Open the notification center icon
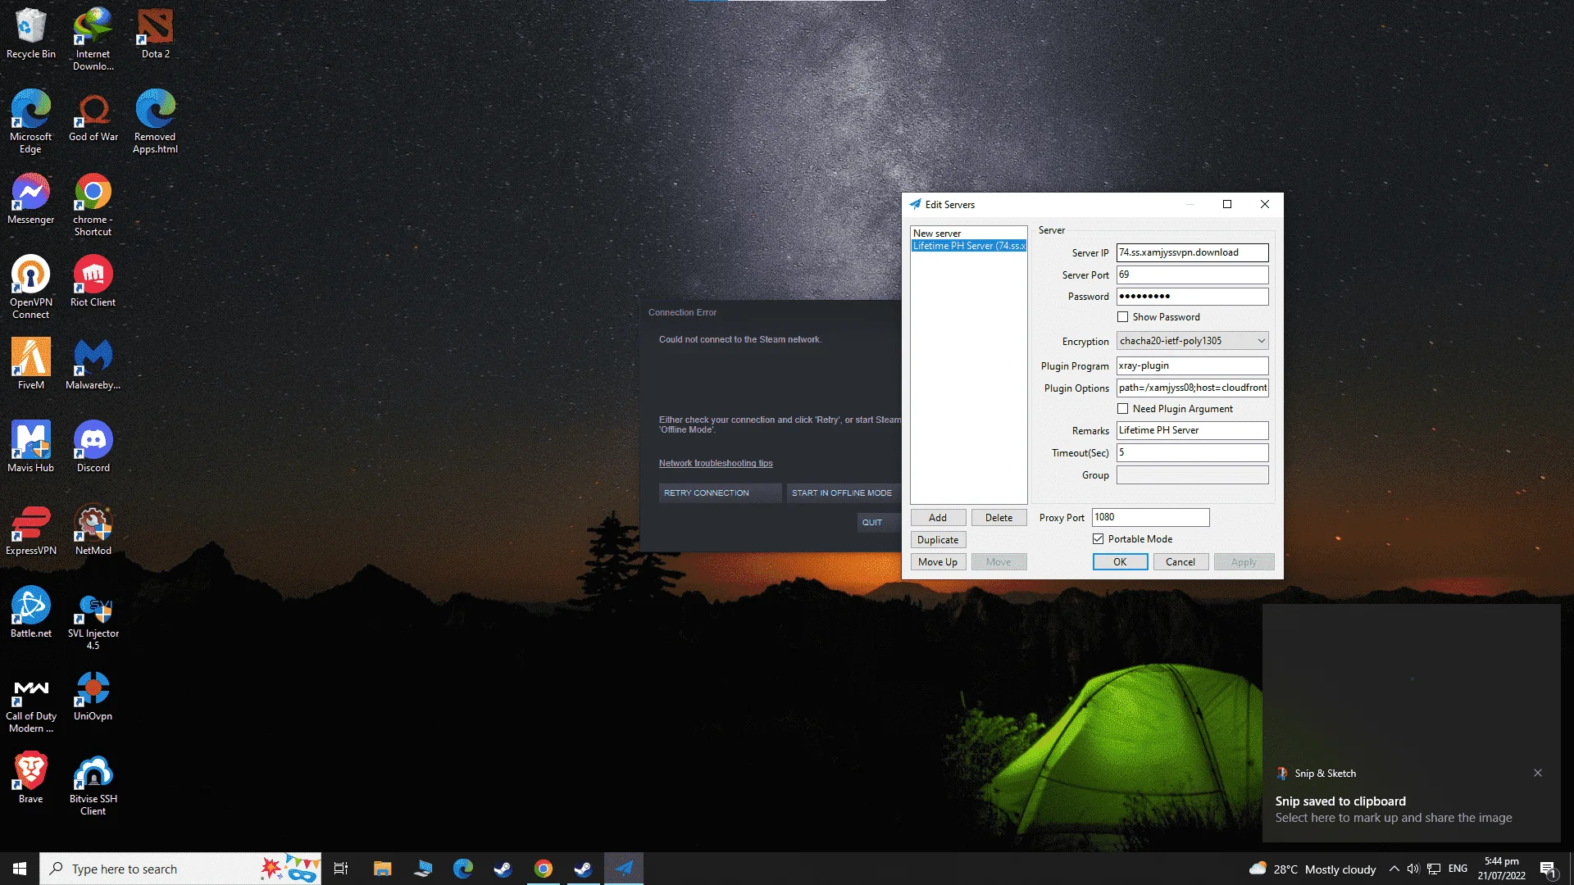 pos(1549,869)
